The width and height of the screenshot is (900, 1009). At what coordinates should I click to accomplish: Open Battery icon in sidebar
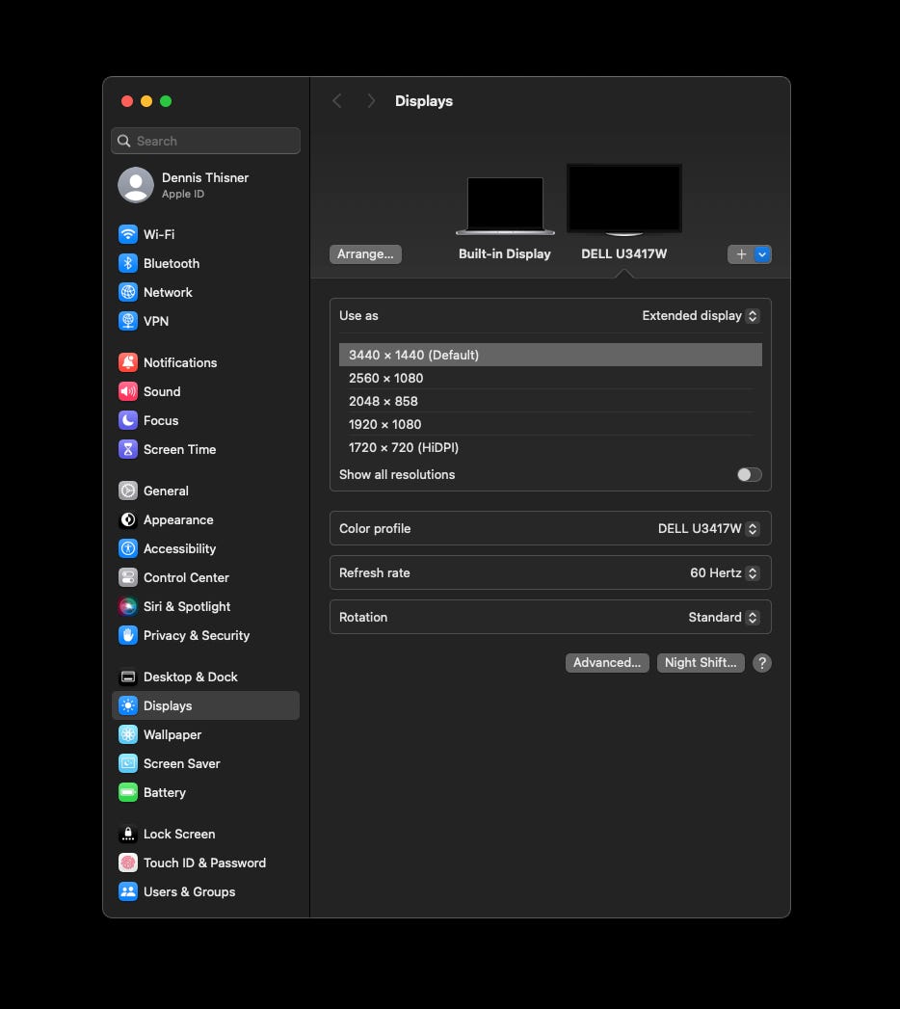(128, 792)
